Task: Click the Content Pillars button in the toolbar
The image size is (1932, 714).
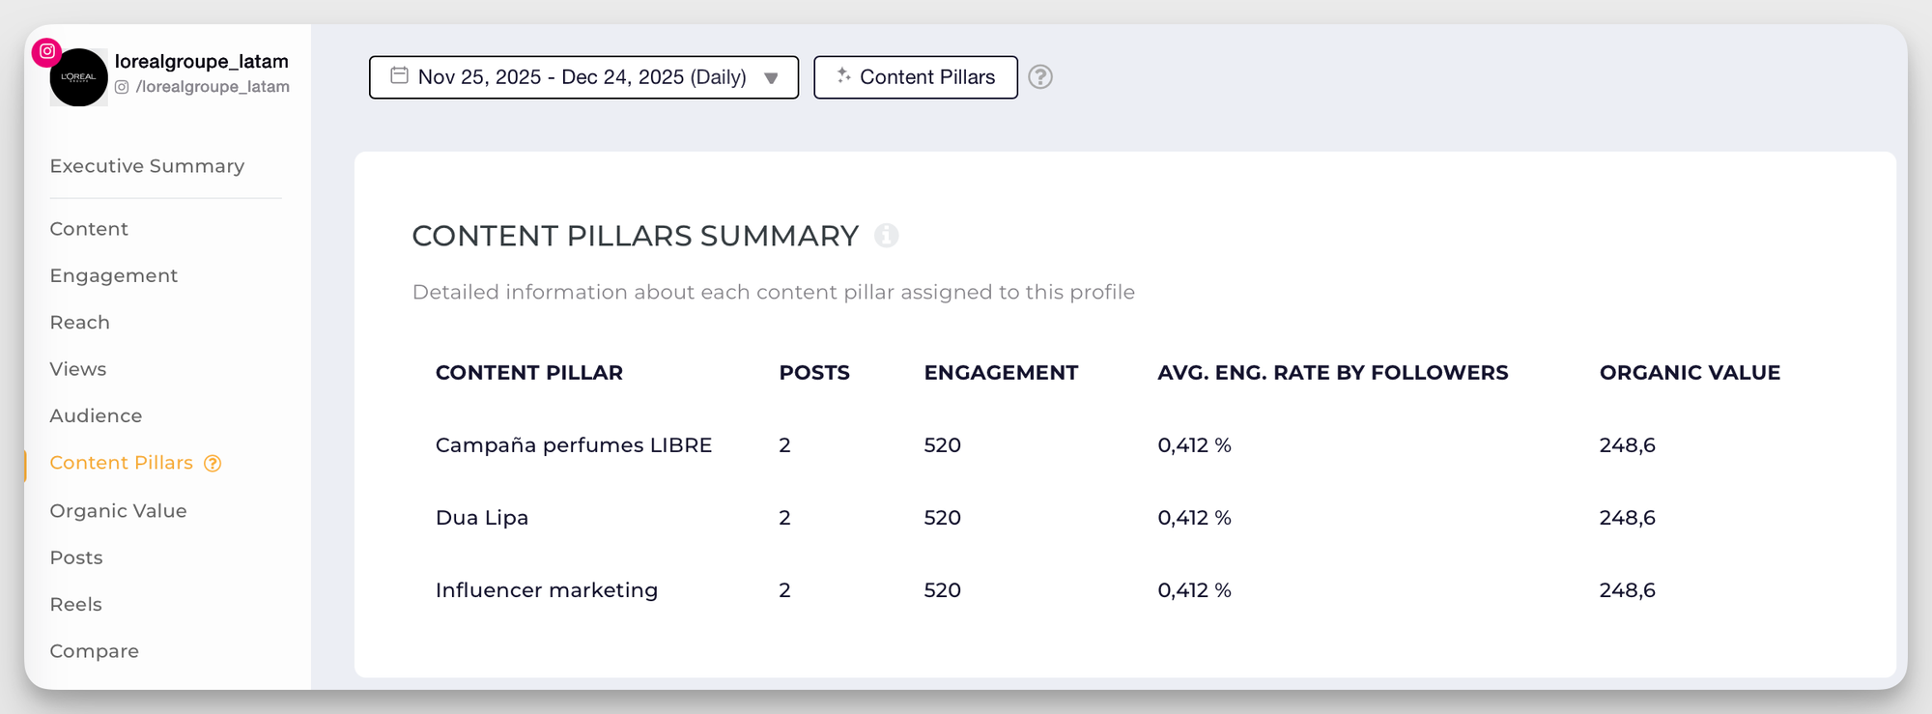Action: click(x=916, y=77)
